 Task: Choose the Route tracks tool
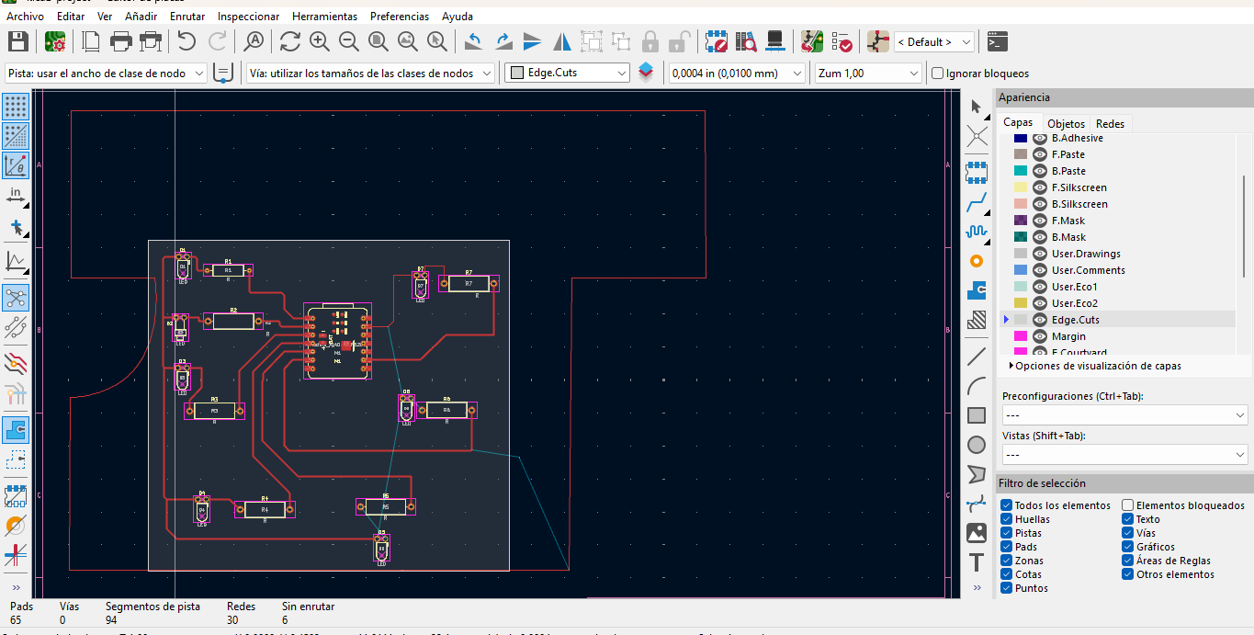point(977,202)
